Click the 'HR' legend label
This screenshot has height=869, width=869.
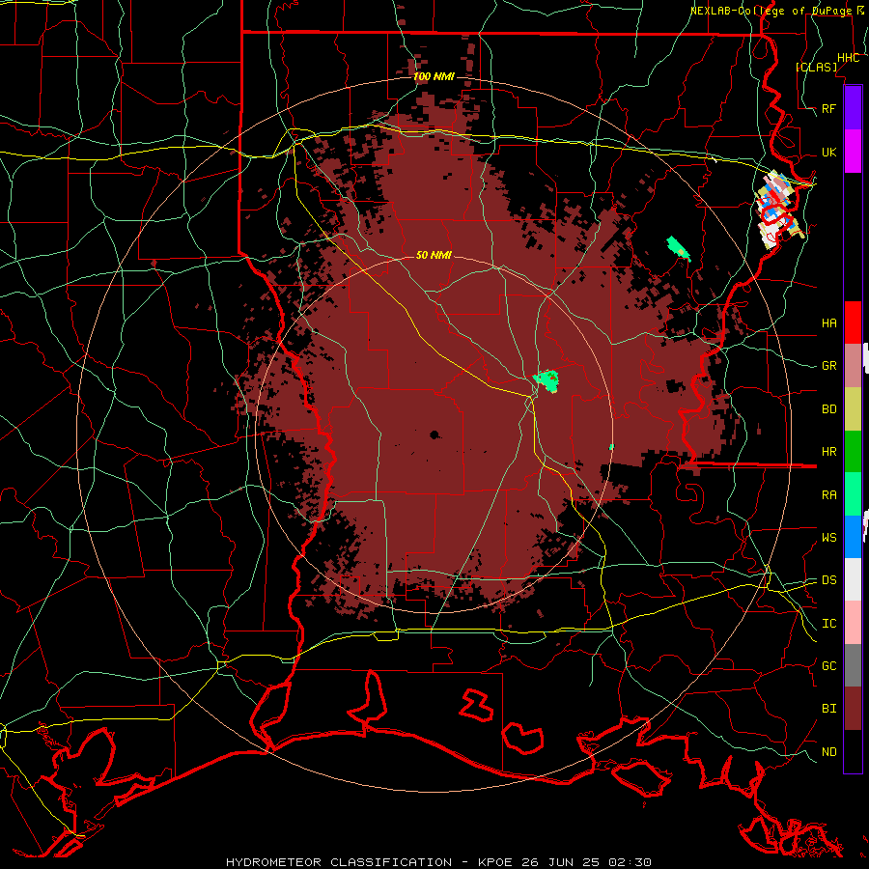point(829,452)
